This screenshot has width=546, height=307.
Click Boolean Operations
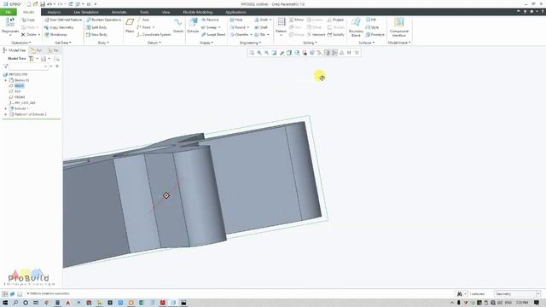pyautogui.click(x=103, y=20)
